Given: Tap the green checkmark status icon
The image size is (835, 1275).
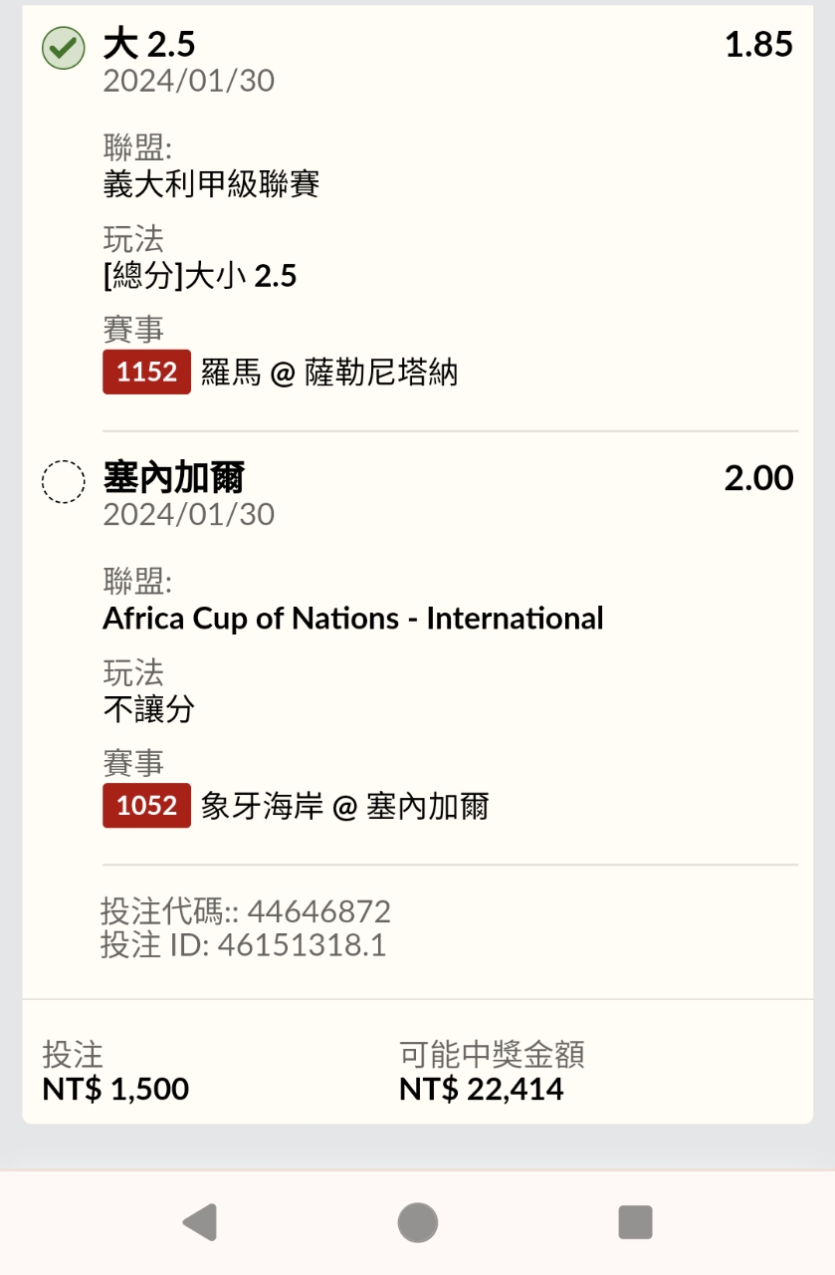Looking at the screenshot, I should point(63,49).
